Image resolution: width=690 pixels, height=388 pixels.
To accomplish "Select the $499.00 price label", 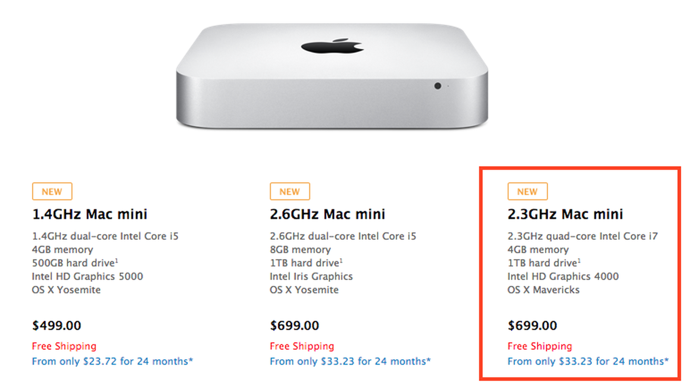I will click(x=56, y=325).
